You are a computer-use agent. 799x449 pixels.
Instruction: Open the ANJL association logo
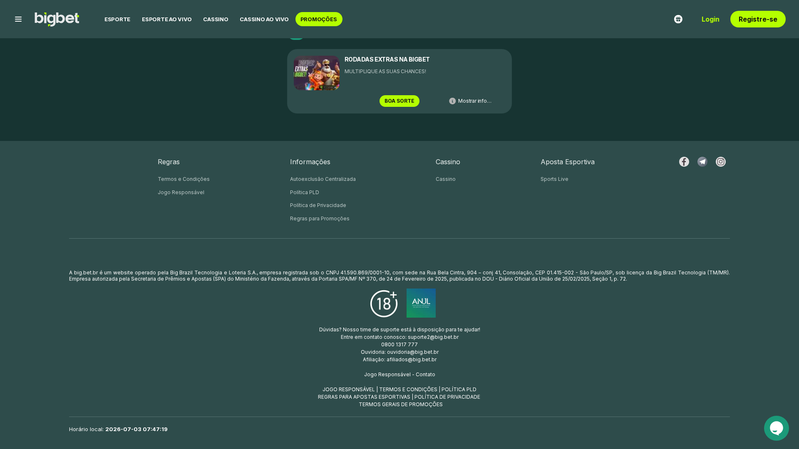[x=421, y=303]
